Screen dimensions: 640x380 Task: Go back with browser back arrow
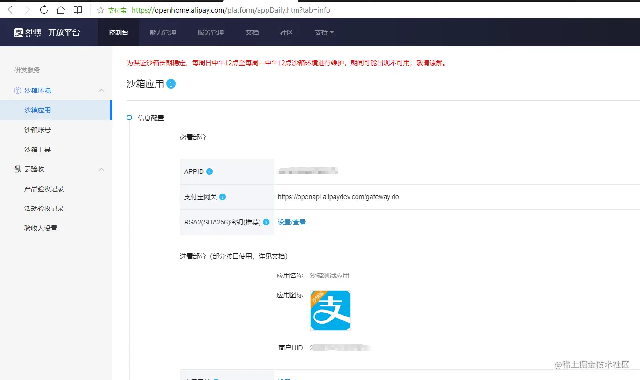(10, 9)
